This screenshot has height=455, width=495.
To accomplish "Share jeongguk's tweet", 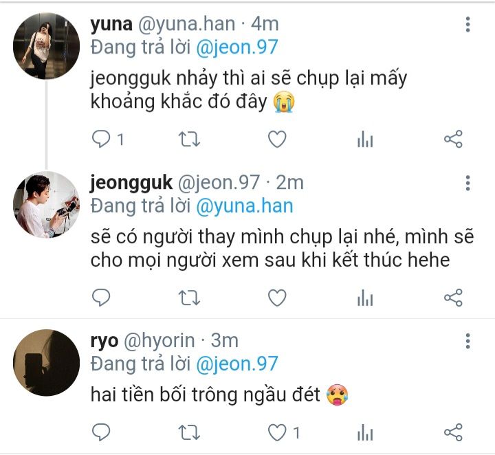I will tap(453, 297).
